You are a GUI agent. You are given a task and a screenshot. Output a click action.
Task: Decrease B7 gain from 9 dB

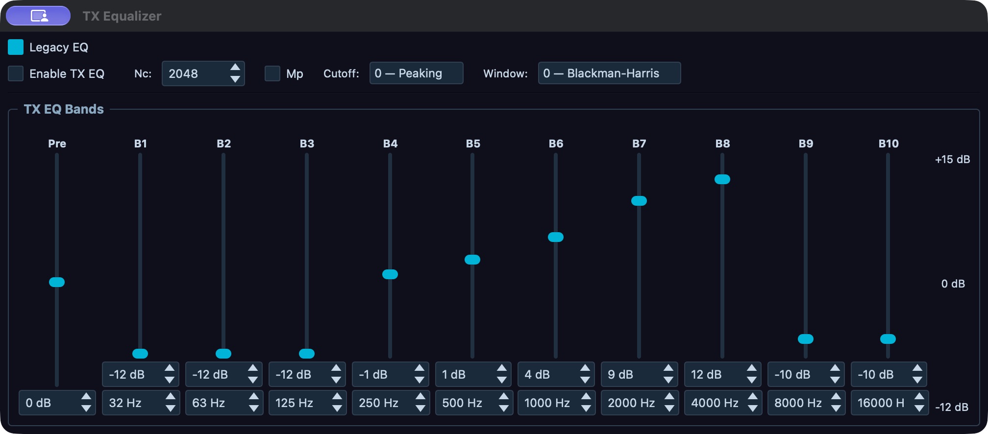pos(668,380)
